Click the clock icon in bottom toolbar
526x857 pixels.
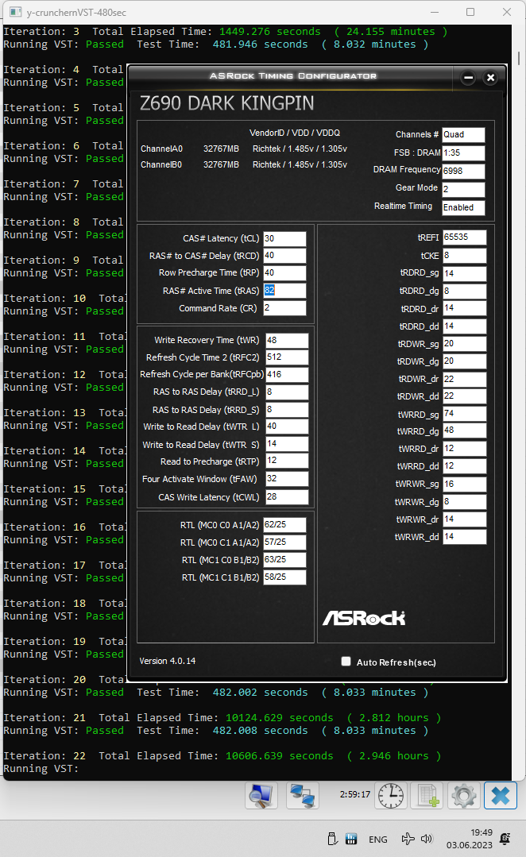[391, 795]
